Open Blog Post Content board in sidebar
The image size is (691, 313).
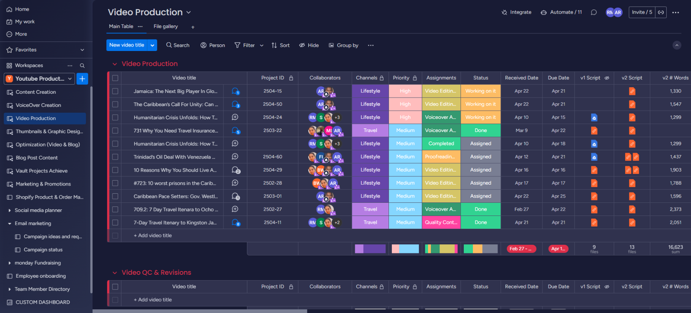(x=37, y=158)
